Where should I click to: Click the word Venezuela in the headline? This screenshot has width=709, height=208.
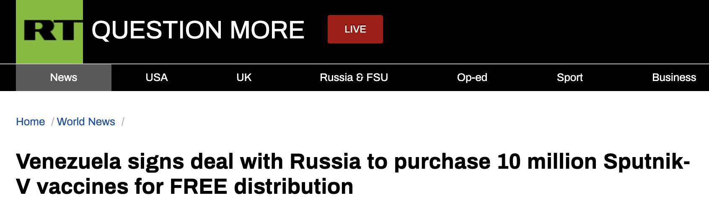click(x=68, y=162)
